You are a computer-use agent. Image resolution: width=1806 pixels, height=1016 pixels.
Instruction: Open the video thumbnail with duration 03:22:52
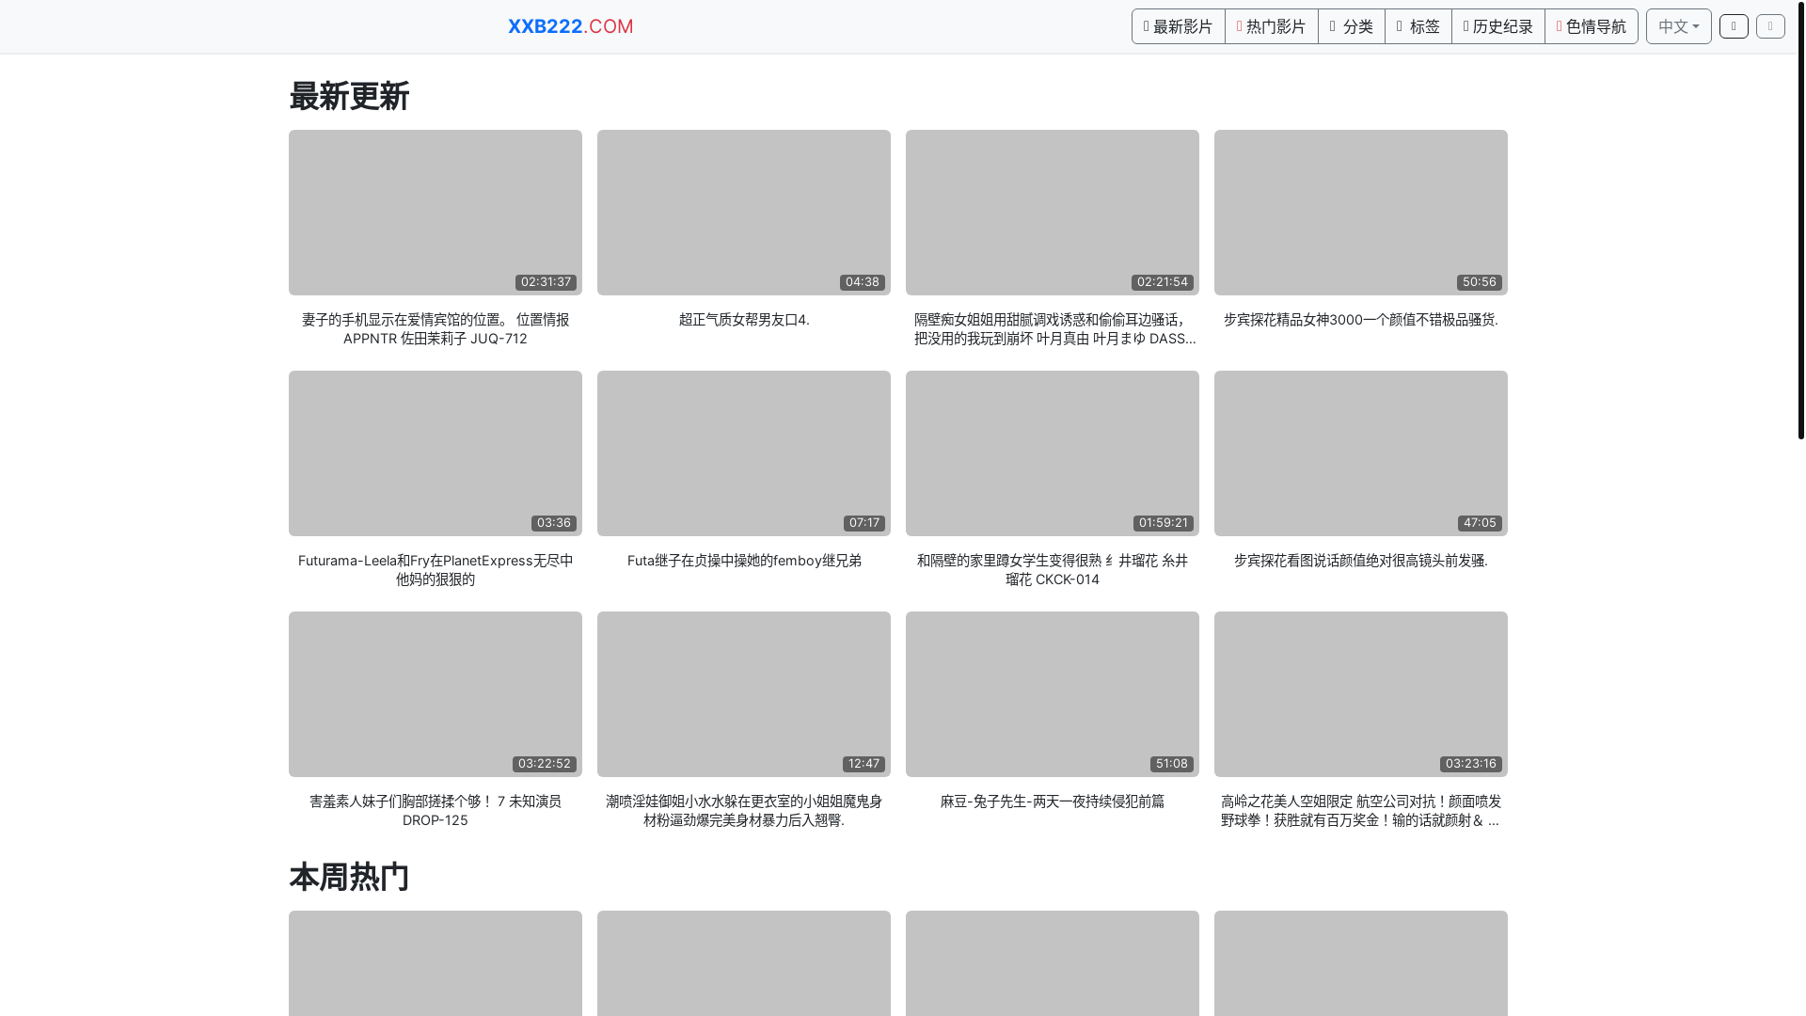click(436, 694)
